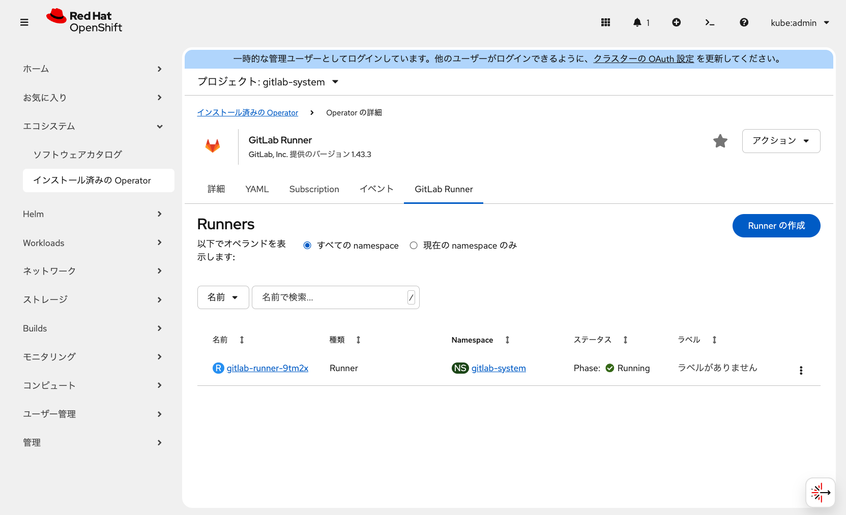The width and height of the screenshot is (846, 515).
Task: Toggle the navigation sidebar hamburger icon
Action: pyautogui.click(x=24, y=22)
